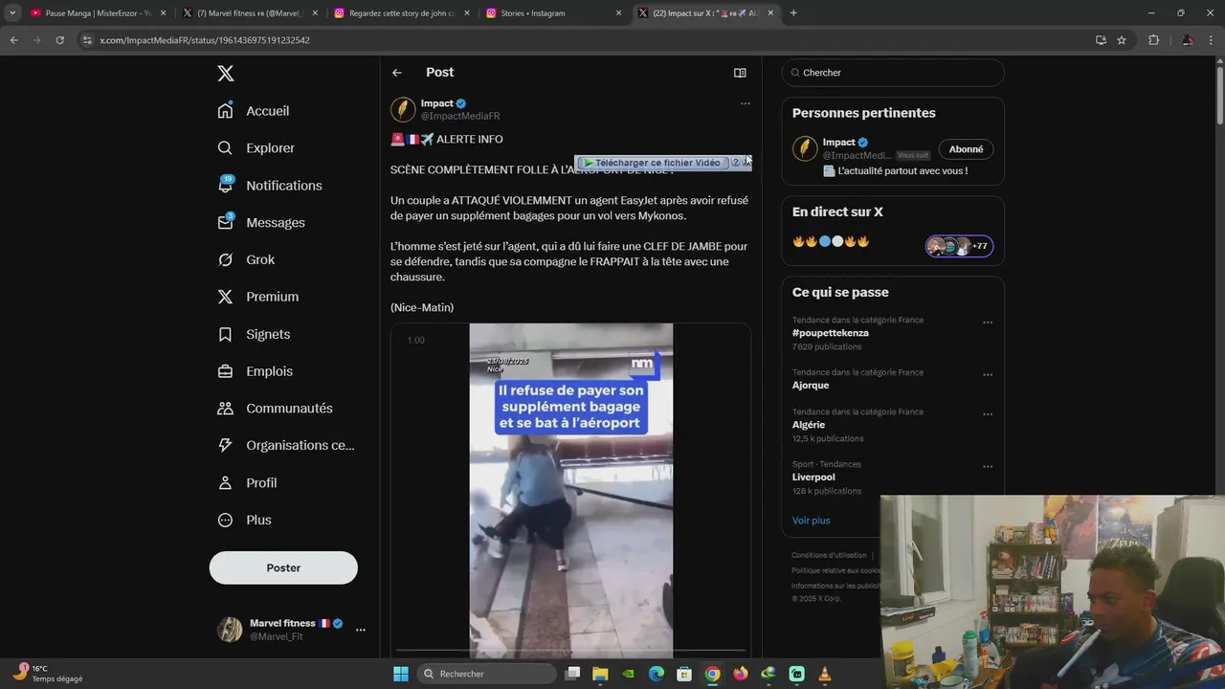The width and height of the screenshot is (1225, 689).
Task: Open the Conditions d'utilisation footer link
Action: click(829, 555)
